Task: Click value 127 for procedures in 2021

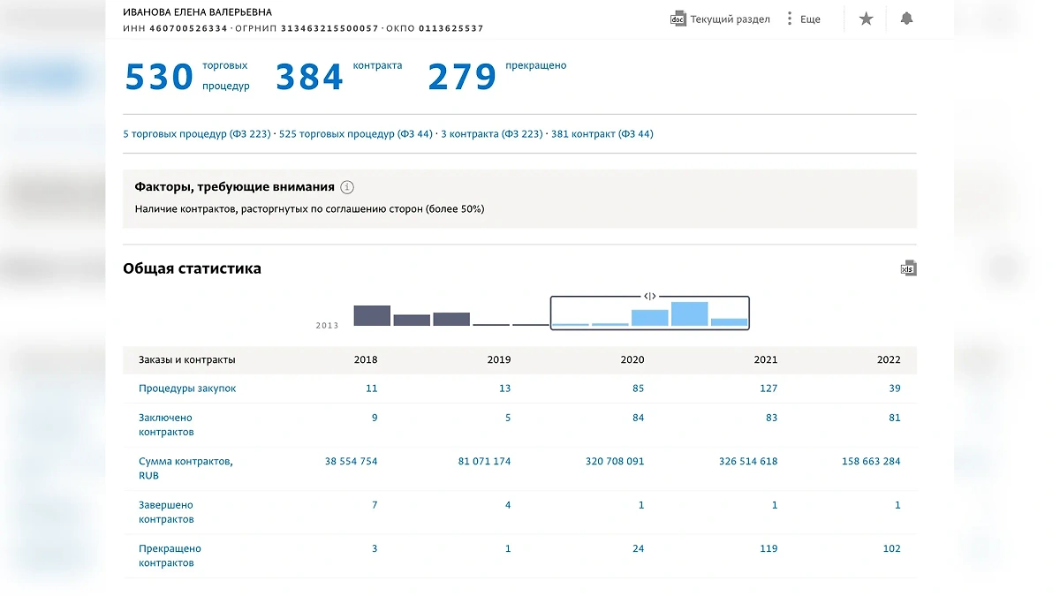Action: [x=768, y=389]
